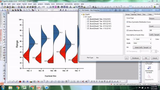This screenshot has width=160, height=90.
Task: Click the Cut scissors icon
Action: pos(2,10)
